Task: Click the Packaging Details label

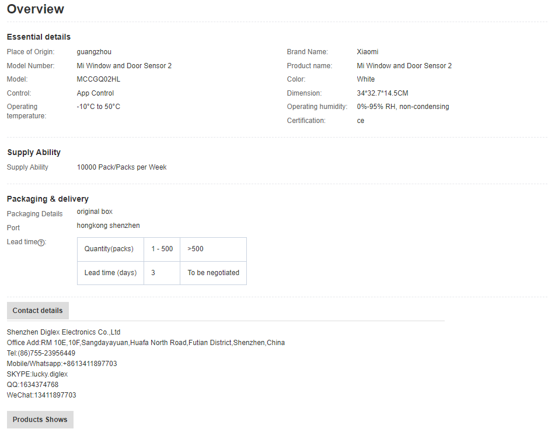Action: pos(34,214)
